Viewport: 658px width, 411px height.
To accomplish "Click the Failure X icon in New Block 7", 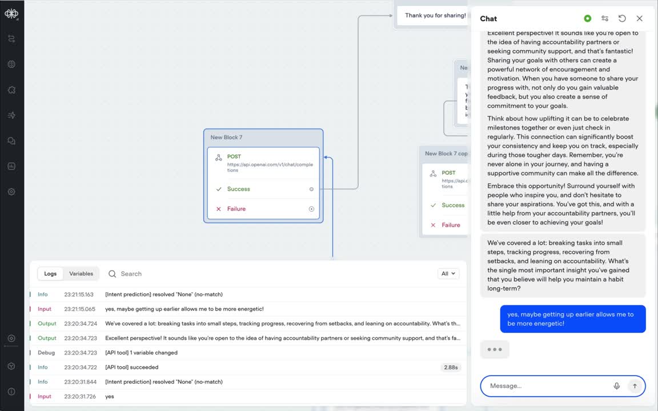I will click(x=219, y=209).
